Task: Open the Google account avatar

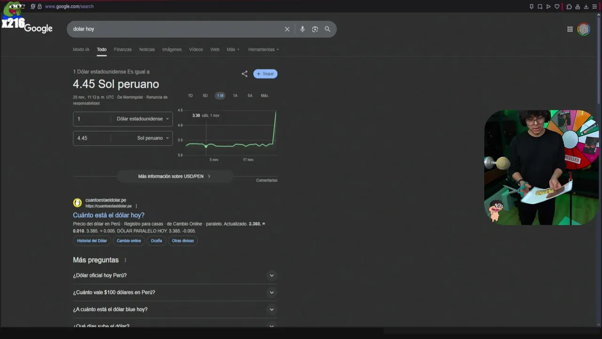Action: pyautogui.click(x=584, y=29)
